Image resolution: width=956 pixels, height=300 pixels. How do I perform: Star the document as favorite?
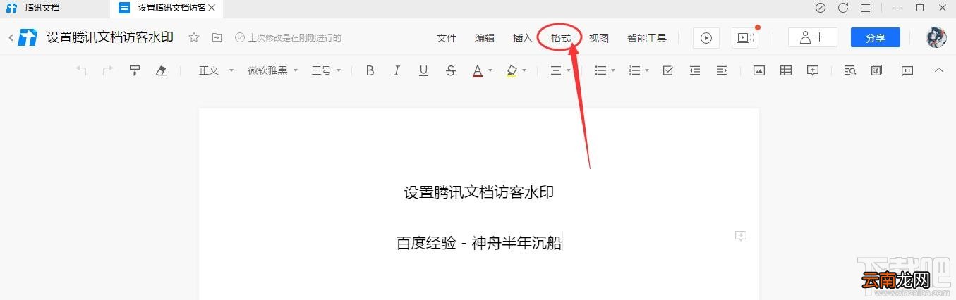pyautogui.click(x=194, y=37)
